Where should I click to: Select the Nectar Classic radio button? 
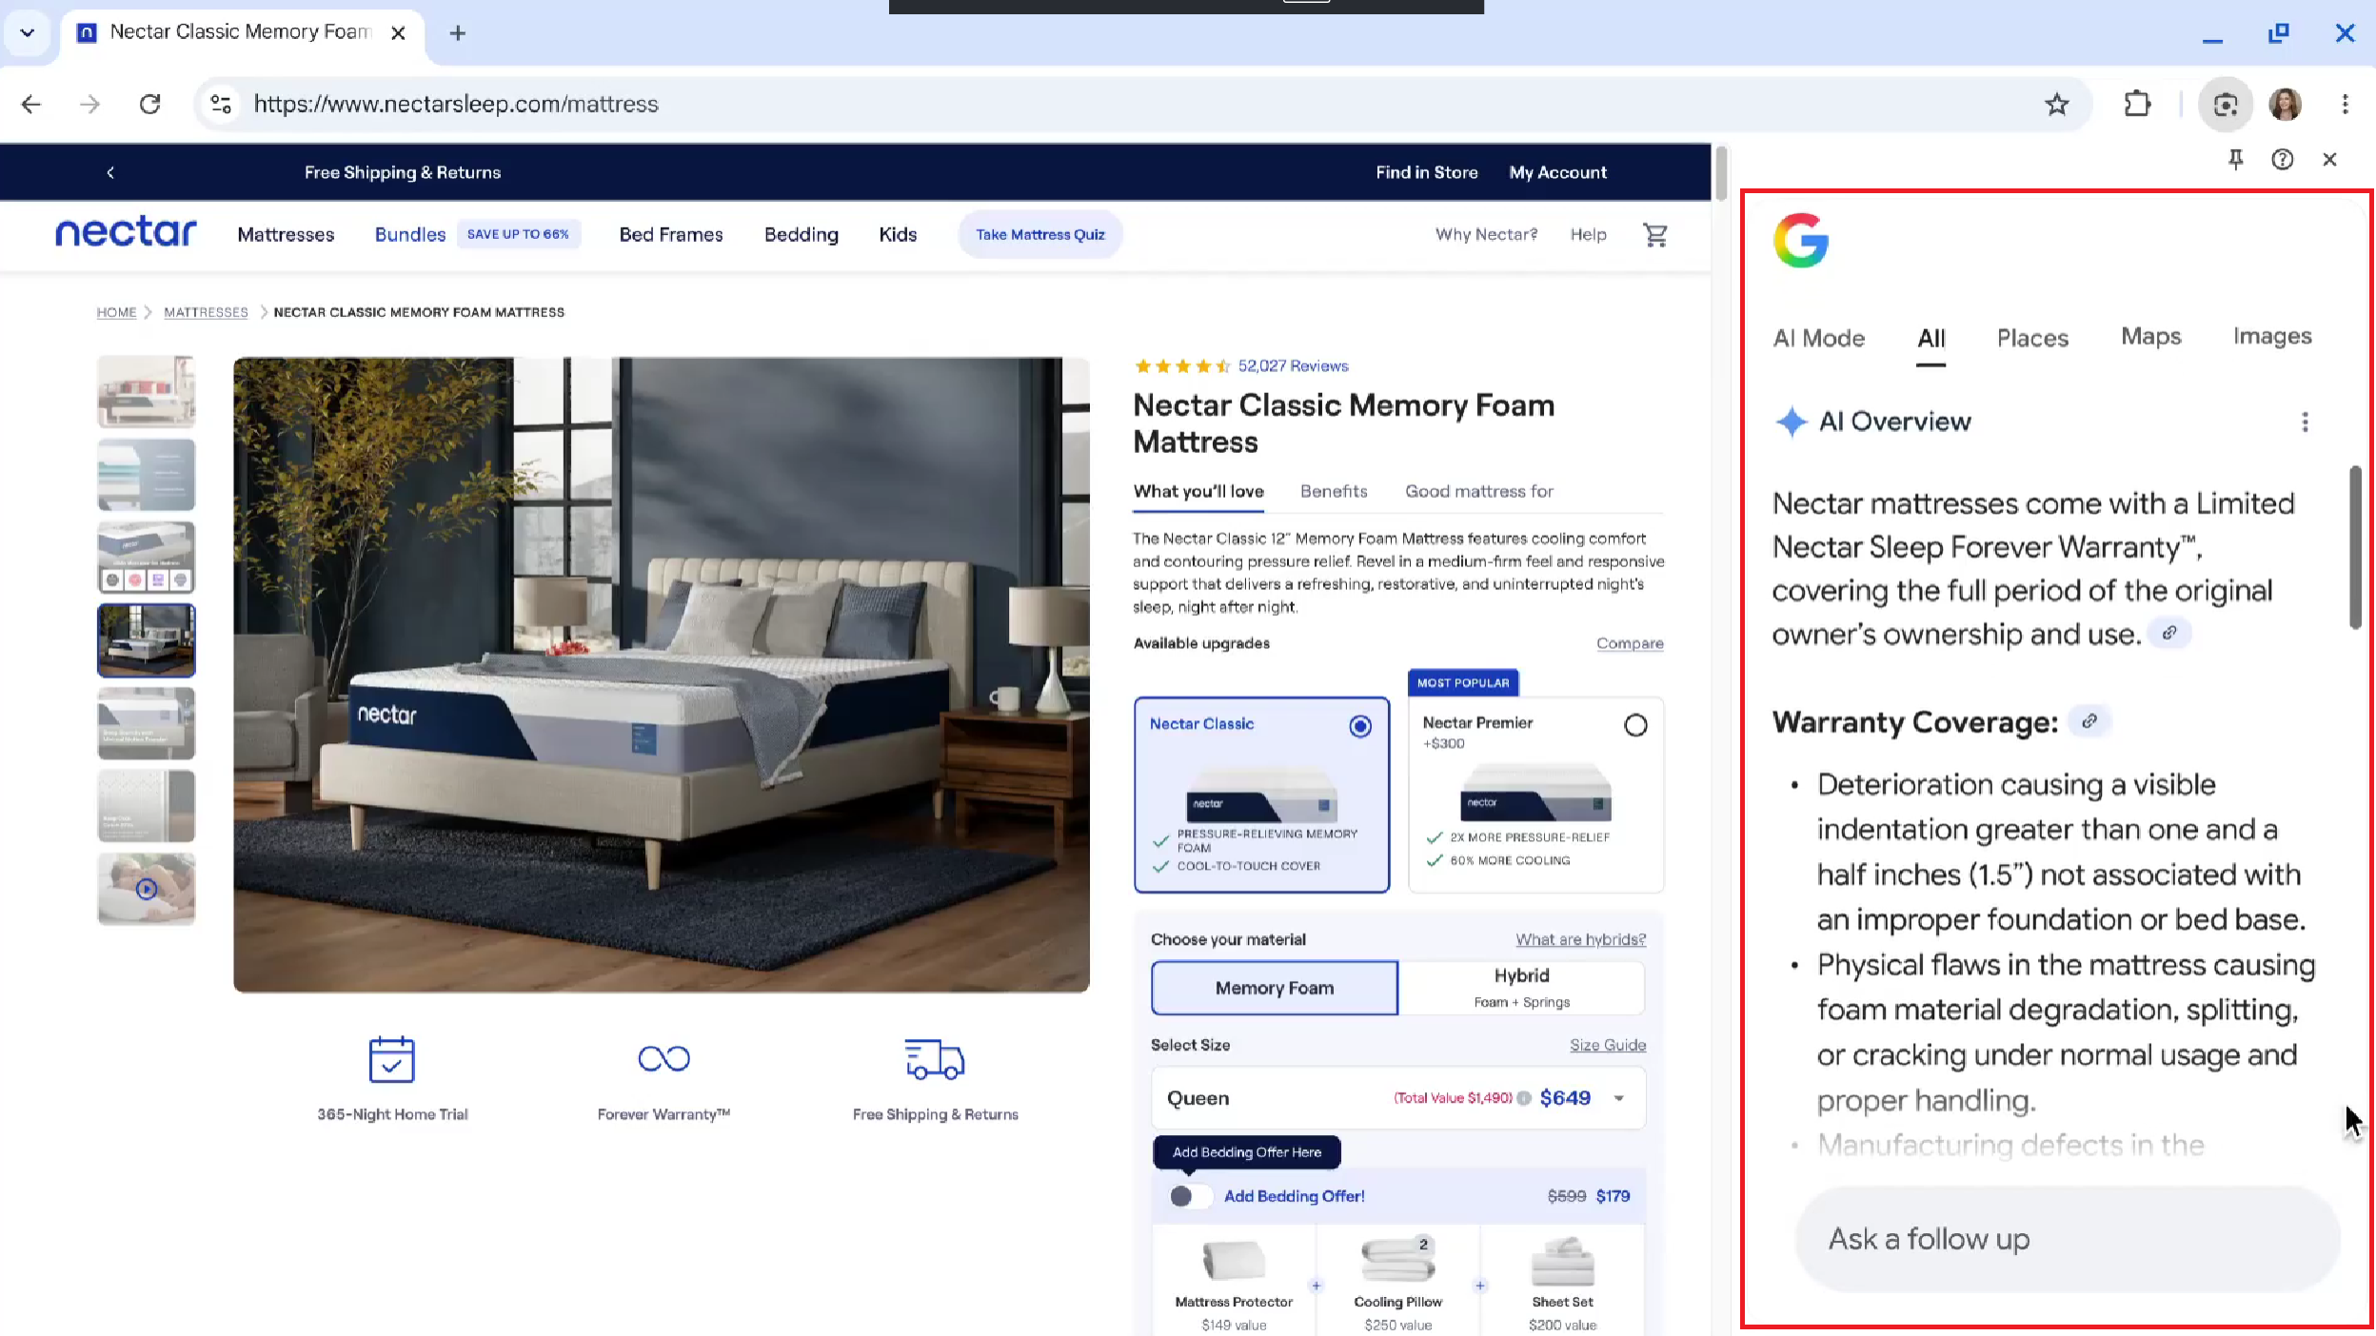point(1359,726)
